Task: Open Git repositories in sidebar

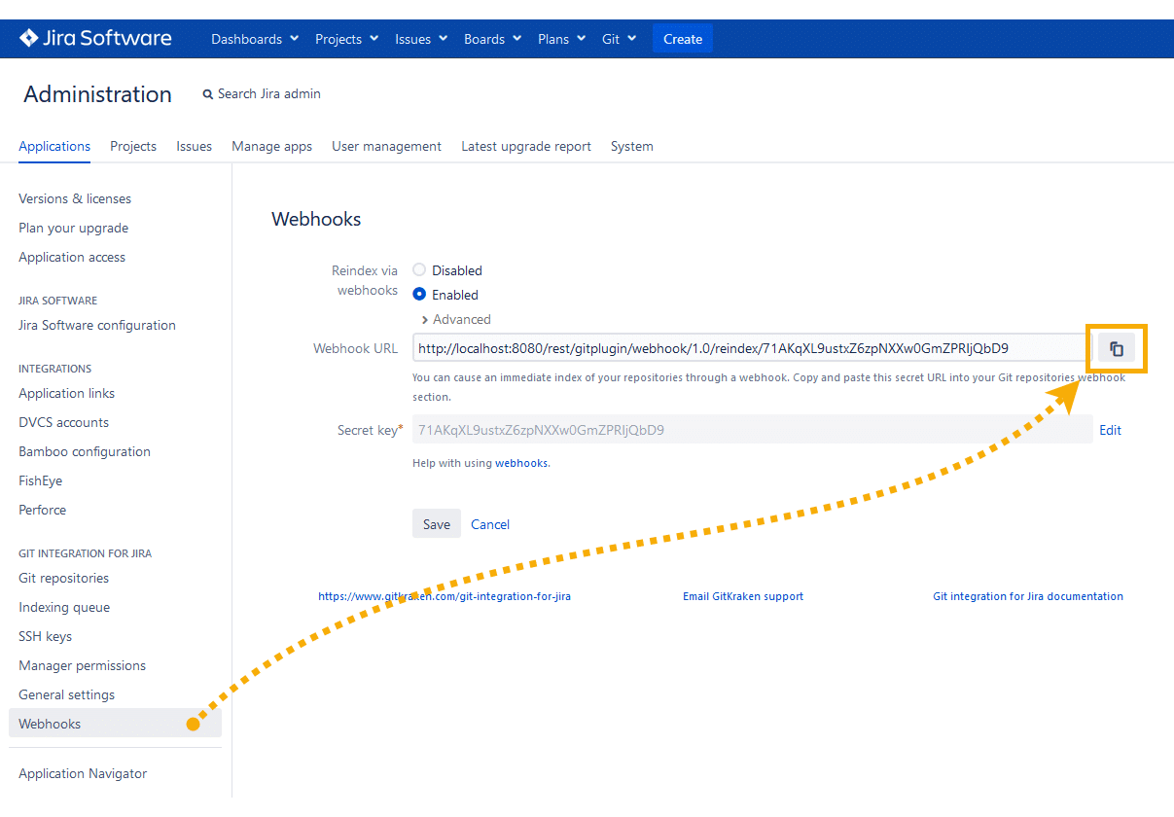Action: click(63, 578)
